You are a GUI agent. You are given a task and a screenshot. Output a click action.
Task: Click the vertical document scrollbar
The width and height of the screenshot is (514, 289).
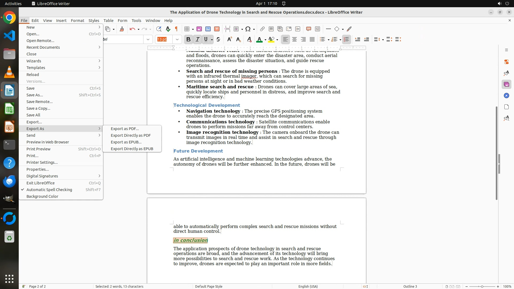click(x=496, y=153)
